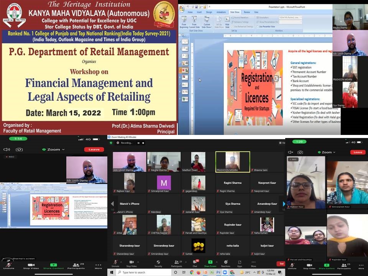Toggle speaker icon on 1:14 phone screen
Screen dimensions: 368x276
(x=7, y=149)
